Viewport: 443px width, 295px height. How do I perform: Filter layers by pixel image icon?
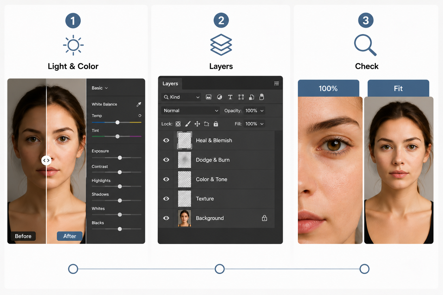coord(209,97)
